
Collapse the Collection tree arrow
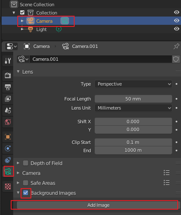coord(14,13)
